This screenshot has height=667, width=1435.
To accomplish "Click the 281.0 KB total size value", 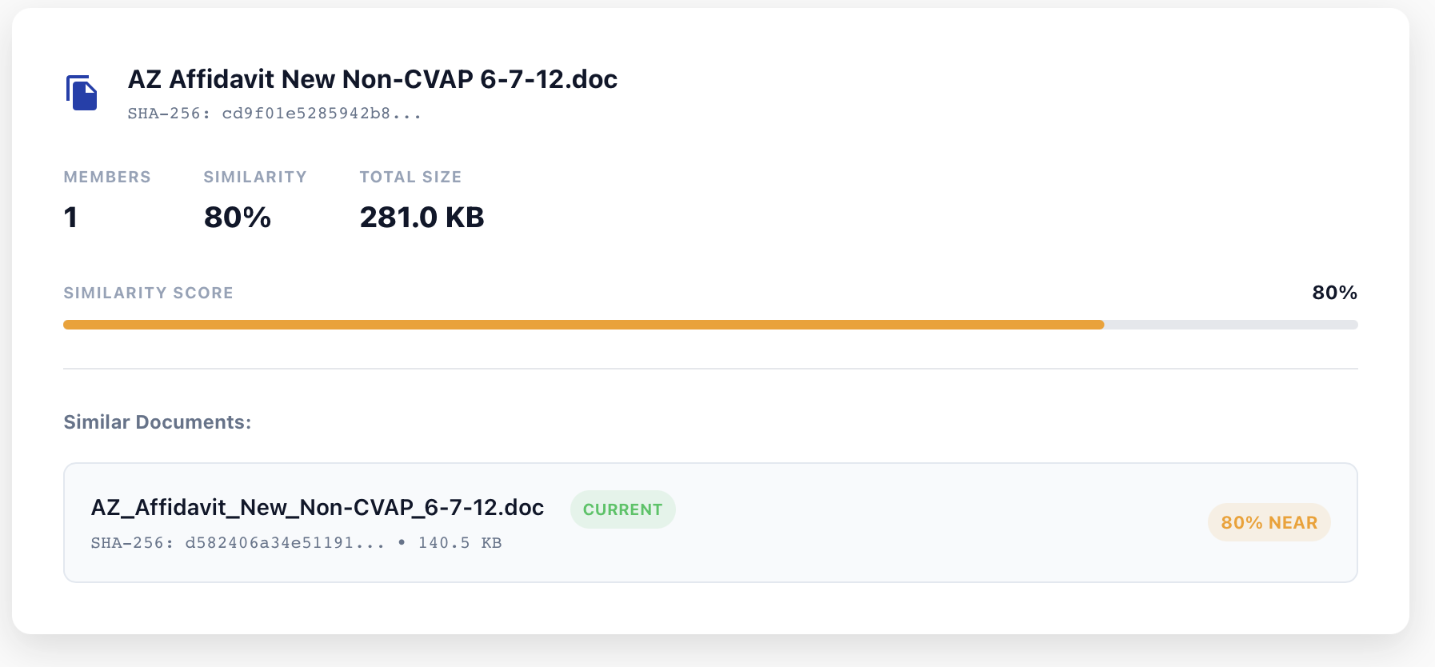I will point(422,218).
